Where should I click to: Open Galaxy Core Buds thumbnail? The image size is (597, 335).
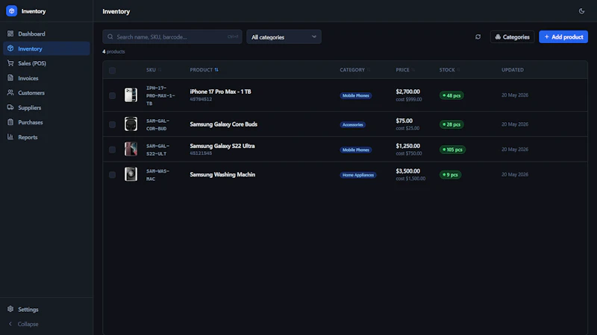coord(131,124)
